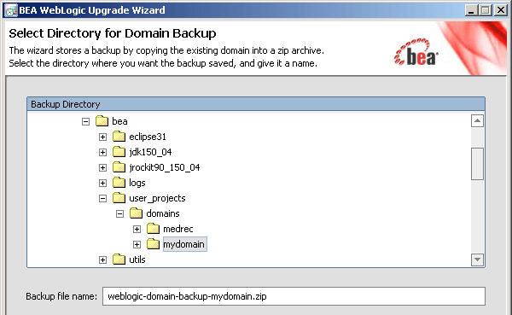Click the scroll down arrow in directory tree

[477, 260]
